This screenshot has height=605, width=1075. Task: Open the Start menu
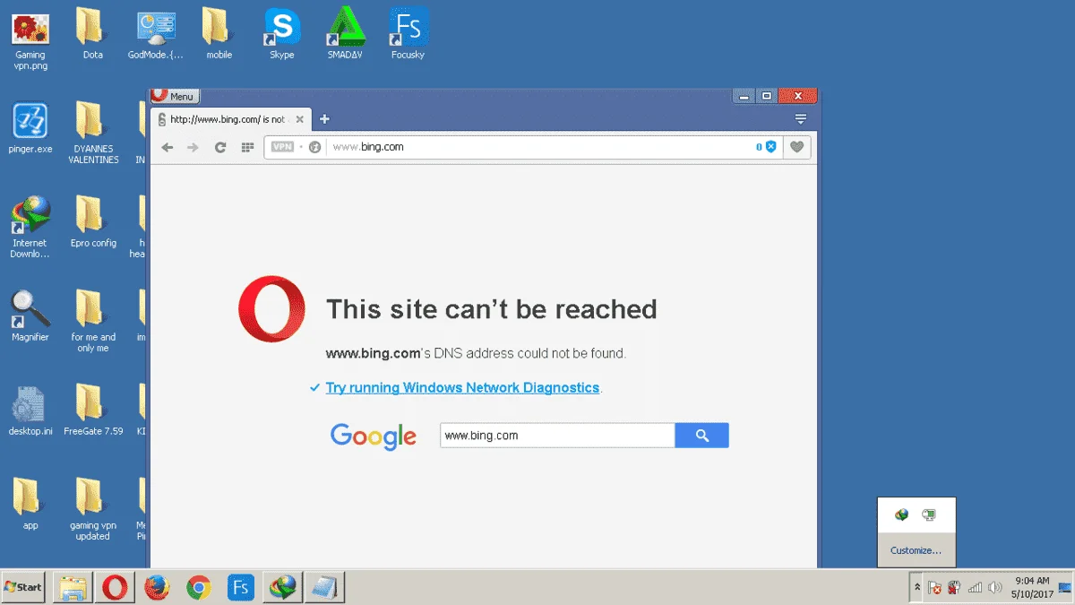(x=24, y=587)
